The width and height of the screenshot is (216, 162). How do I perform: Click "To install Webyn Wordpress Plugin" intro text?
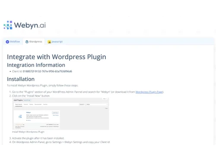[42, 86]
